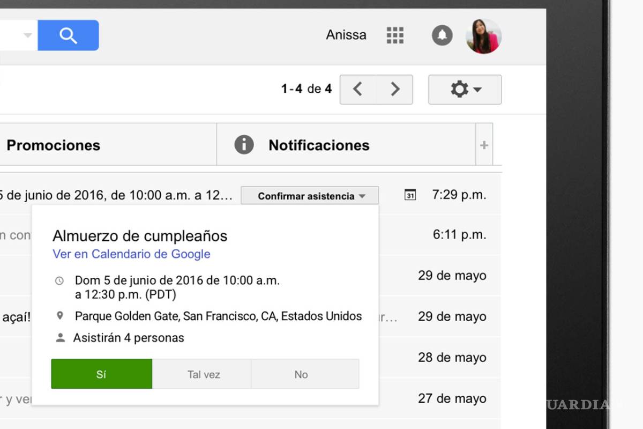Open Ver en Calendario de Google link

pos(131,254)
